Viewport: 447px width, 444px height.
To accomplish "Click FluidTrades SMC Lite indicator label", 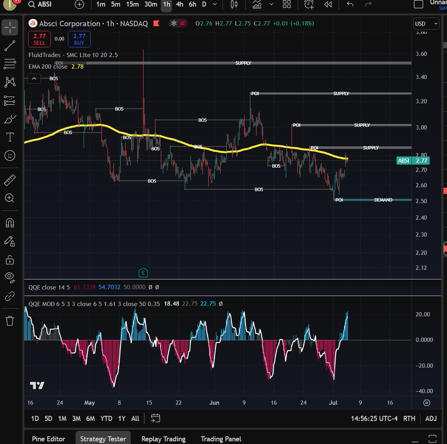I will [73, 55].
